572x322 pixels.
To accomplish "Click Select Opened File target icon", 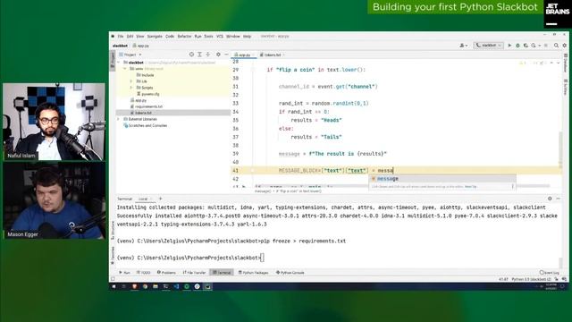I will click(x=191, y=55).
